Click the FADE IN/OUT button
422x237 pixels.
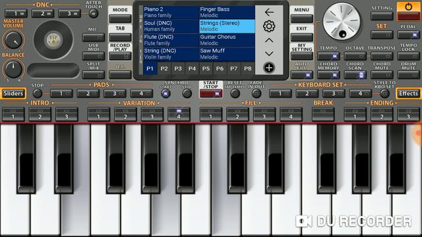pos(256,93)
